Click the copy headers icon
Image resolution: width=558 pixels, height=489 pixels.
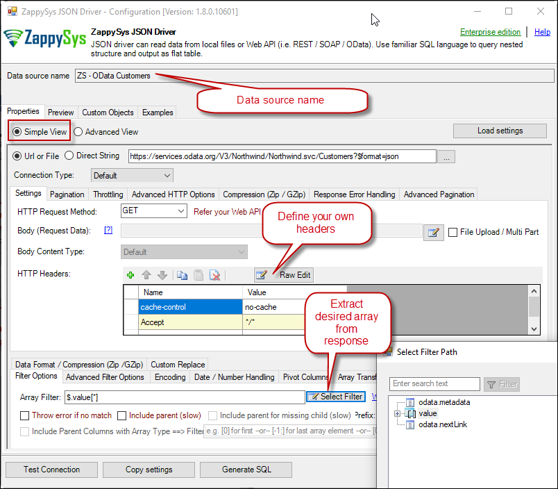tap(182, 275)
